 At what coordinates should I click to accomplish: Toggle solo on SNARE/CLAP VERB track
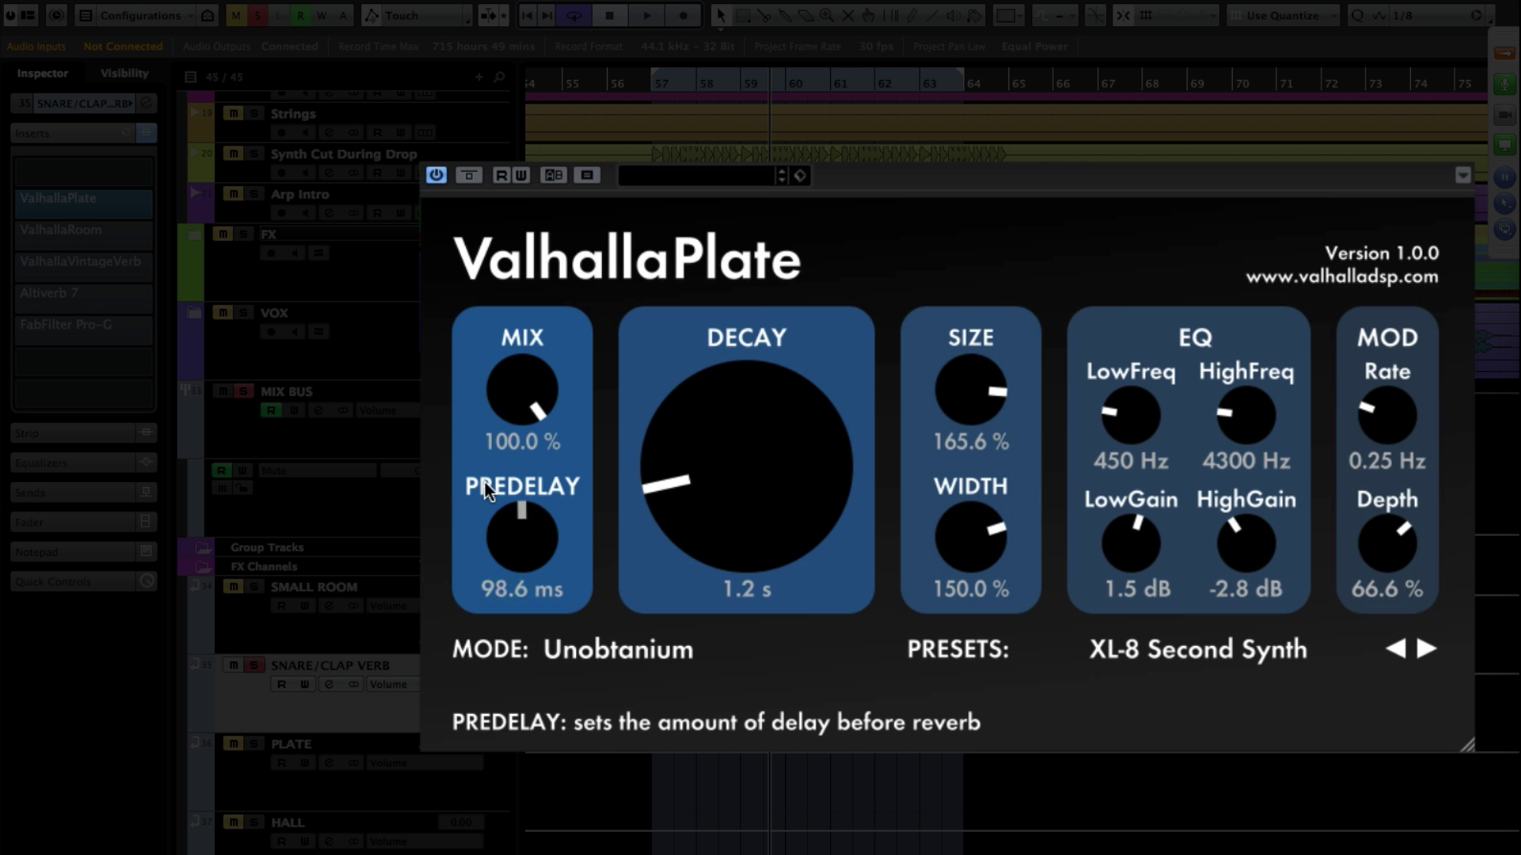click(x=253, y=665)
